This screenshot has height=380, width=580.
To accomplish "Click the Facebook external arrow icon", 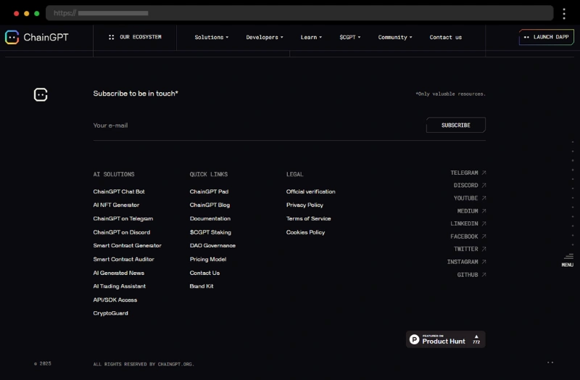I will [484, 236].
